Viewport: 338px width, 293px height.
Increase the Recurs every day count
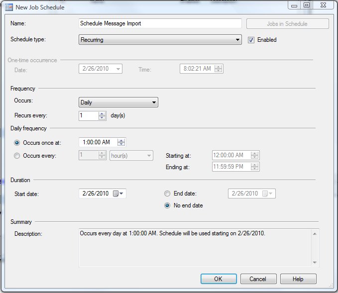[103, 113]
